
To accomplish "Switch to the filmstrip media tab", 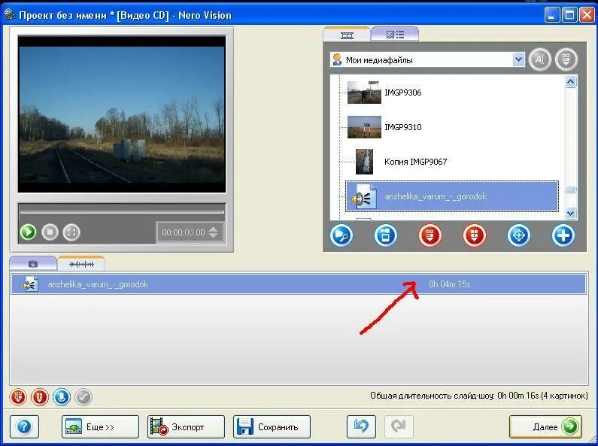I will click(x=347, y=35).
